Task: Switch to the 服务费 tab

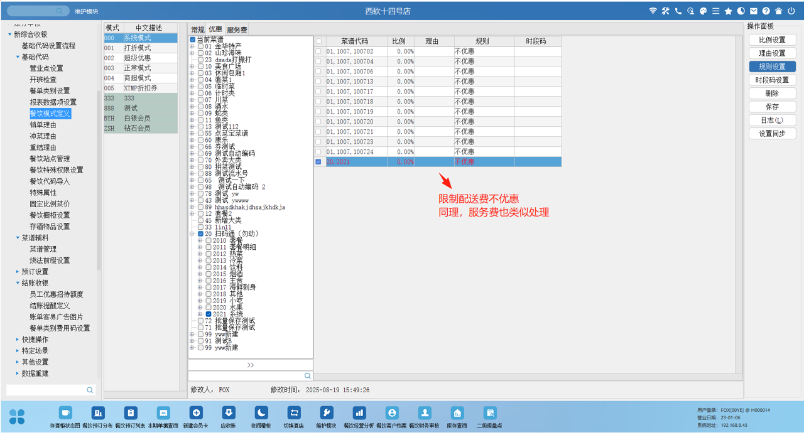Action: 237,30
